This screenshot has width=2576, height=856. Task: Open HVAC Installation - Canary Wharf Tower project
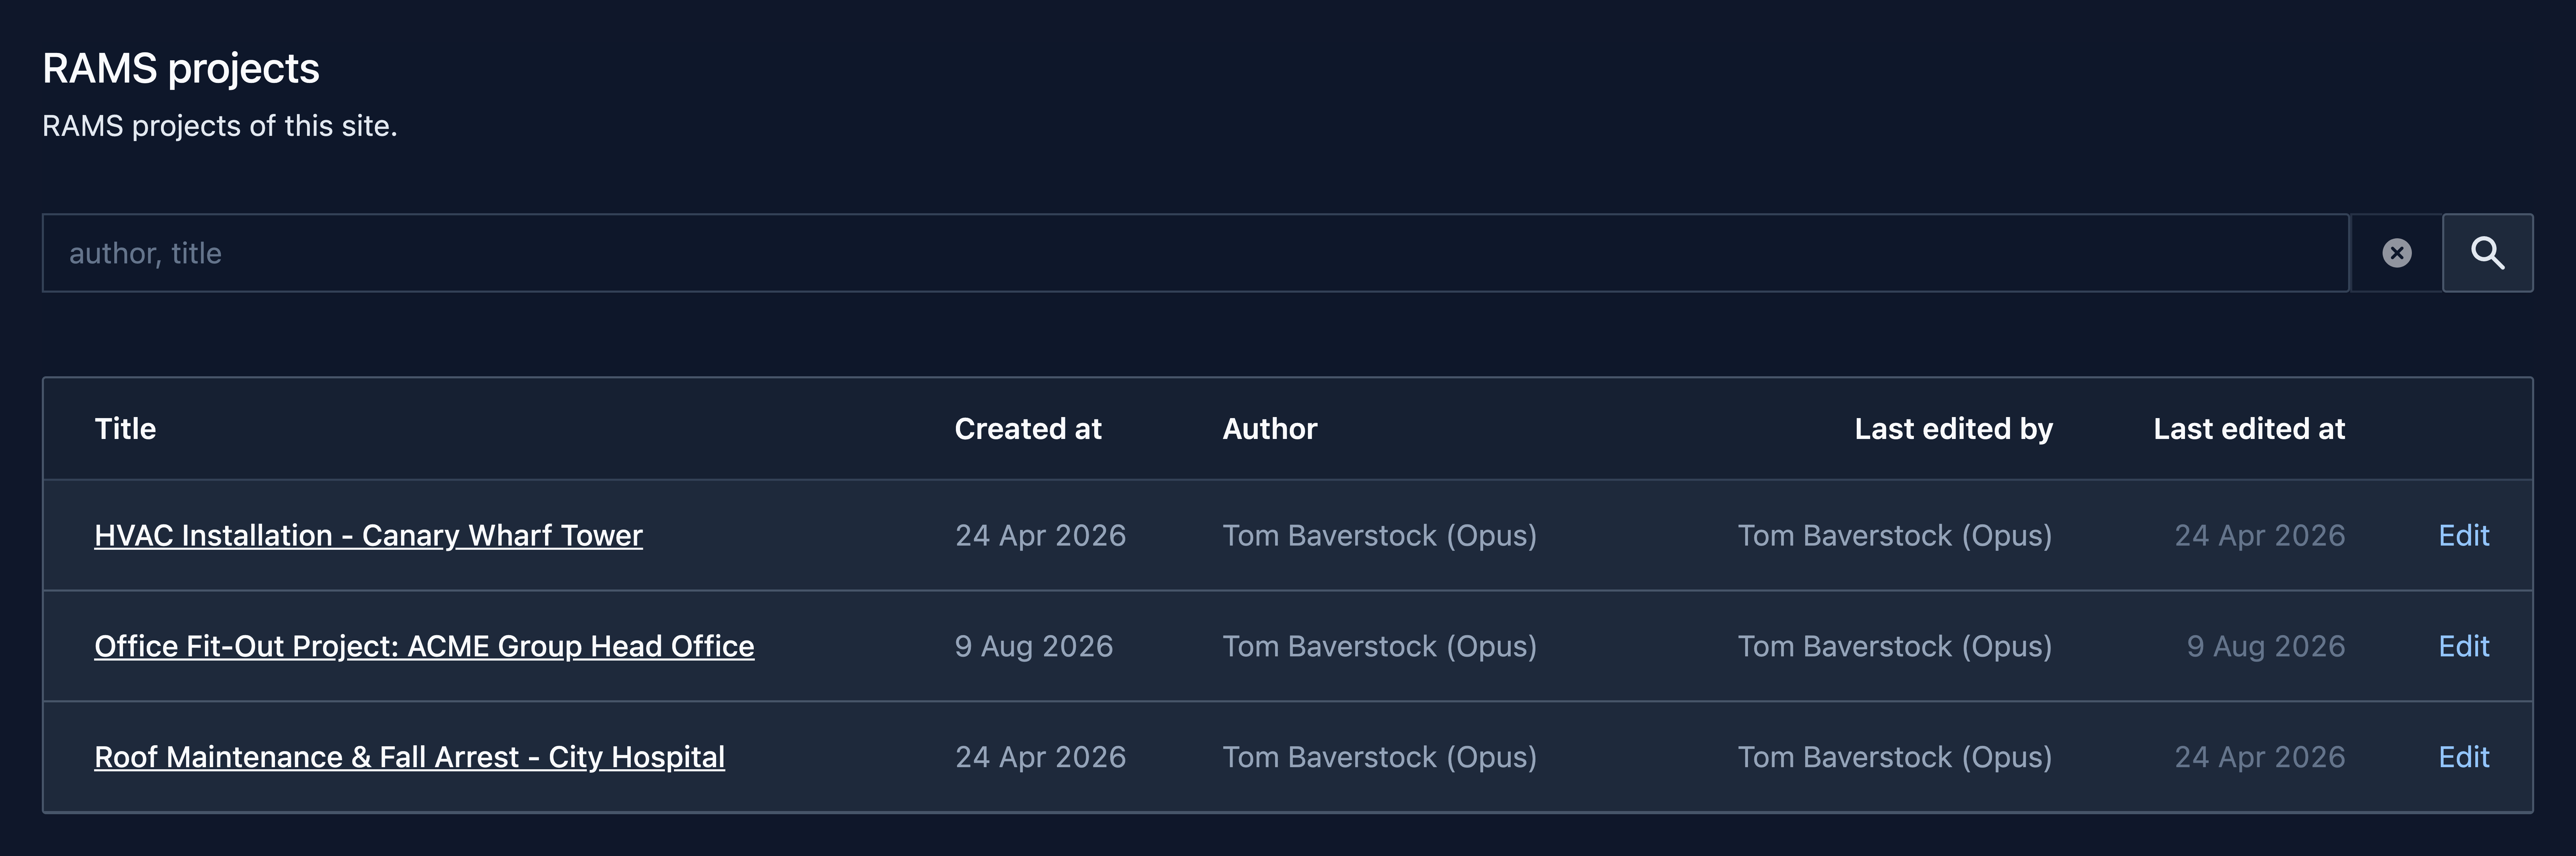pyautogui.click(x=368, y=535)
